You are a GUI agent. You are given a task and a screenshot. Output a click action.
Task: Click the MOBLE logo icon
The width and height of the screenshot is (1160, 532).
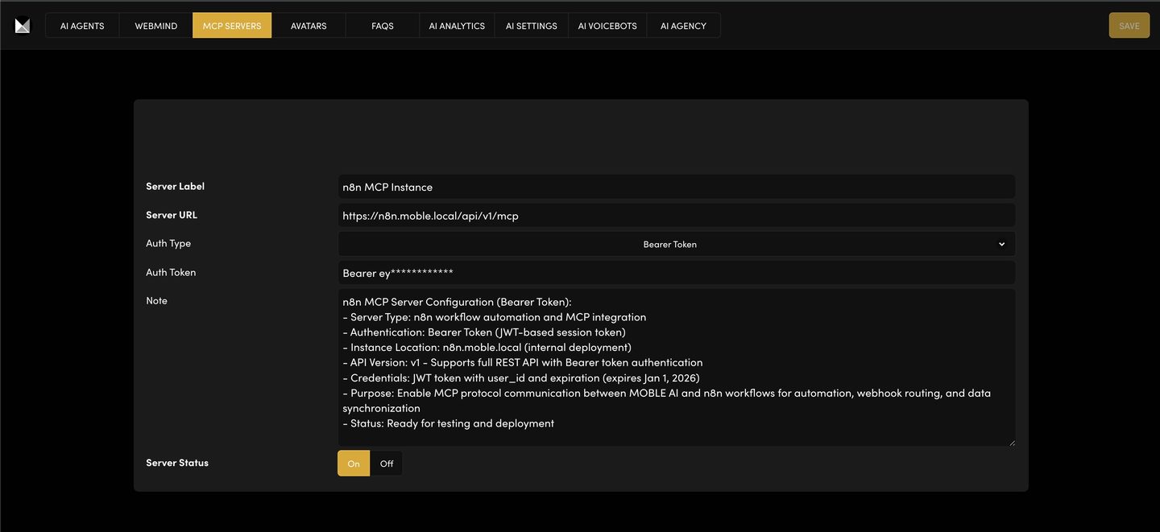point(23,26)
